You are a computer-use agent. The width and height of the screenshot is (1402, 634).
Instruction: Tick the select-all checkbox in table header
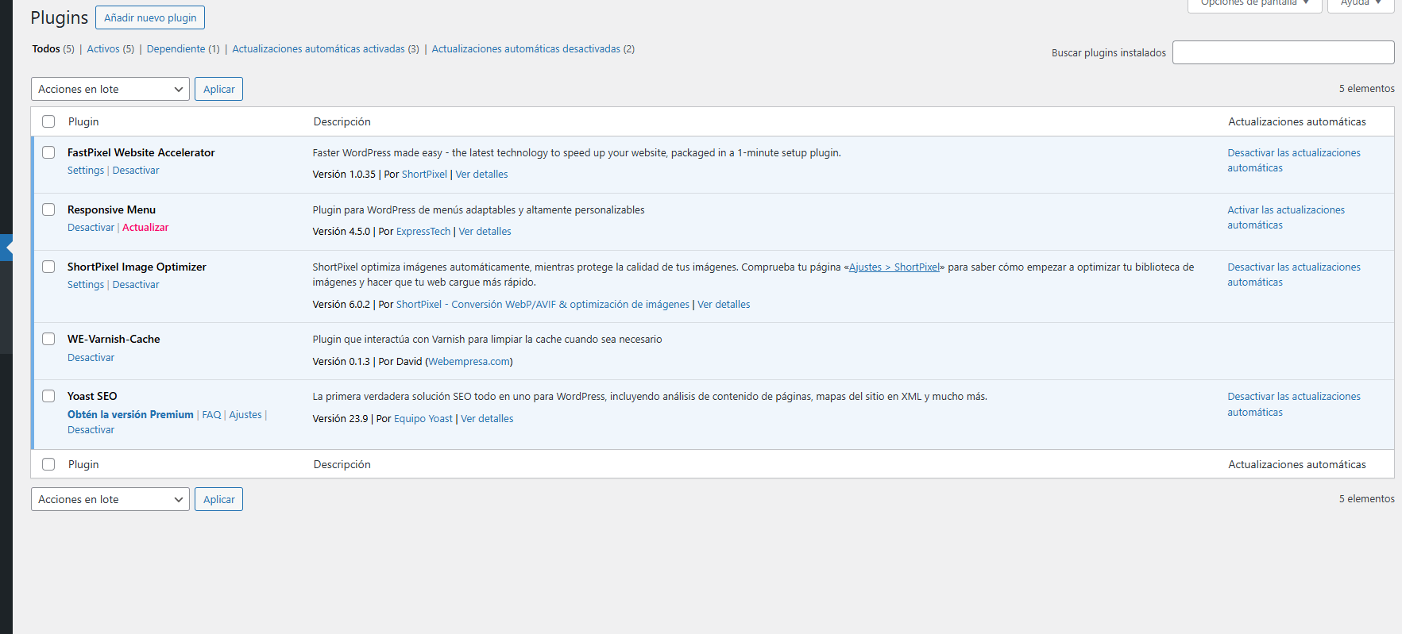pyautogui.click(x=48, y=121)
